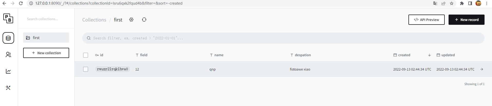Open the browser three-dot menu
Screen dimensions: 492x106
pyautogui.click(x=487, y=3)
